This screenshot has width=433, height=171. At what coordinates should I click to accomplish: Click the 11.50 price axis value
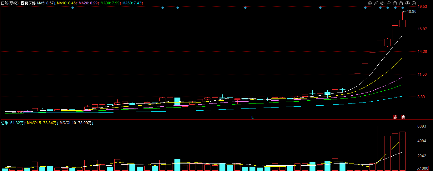(423, 74)
